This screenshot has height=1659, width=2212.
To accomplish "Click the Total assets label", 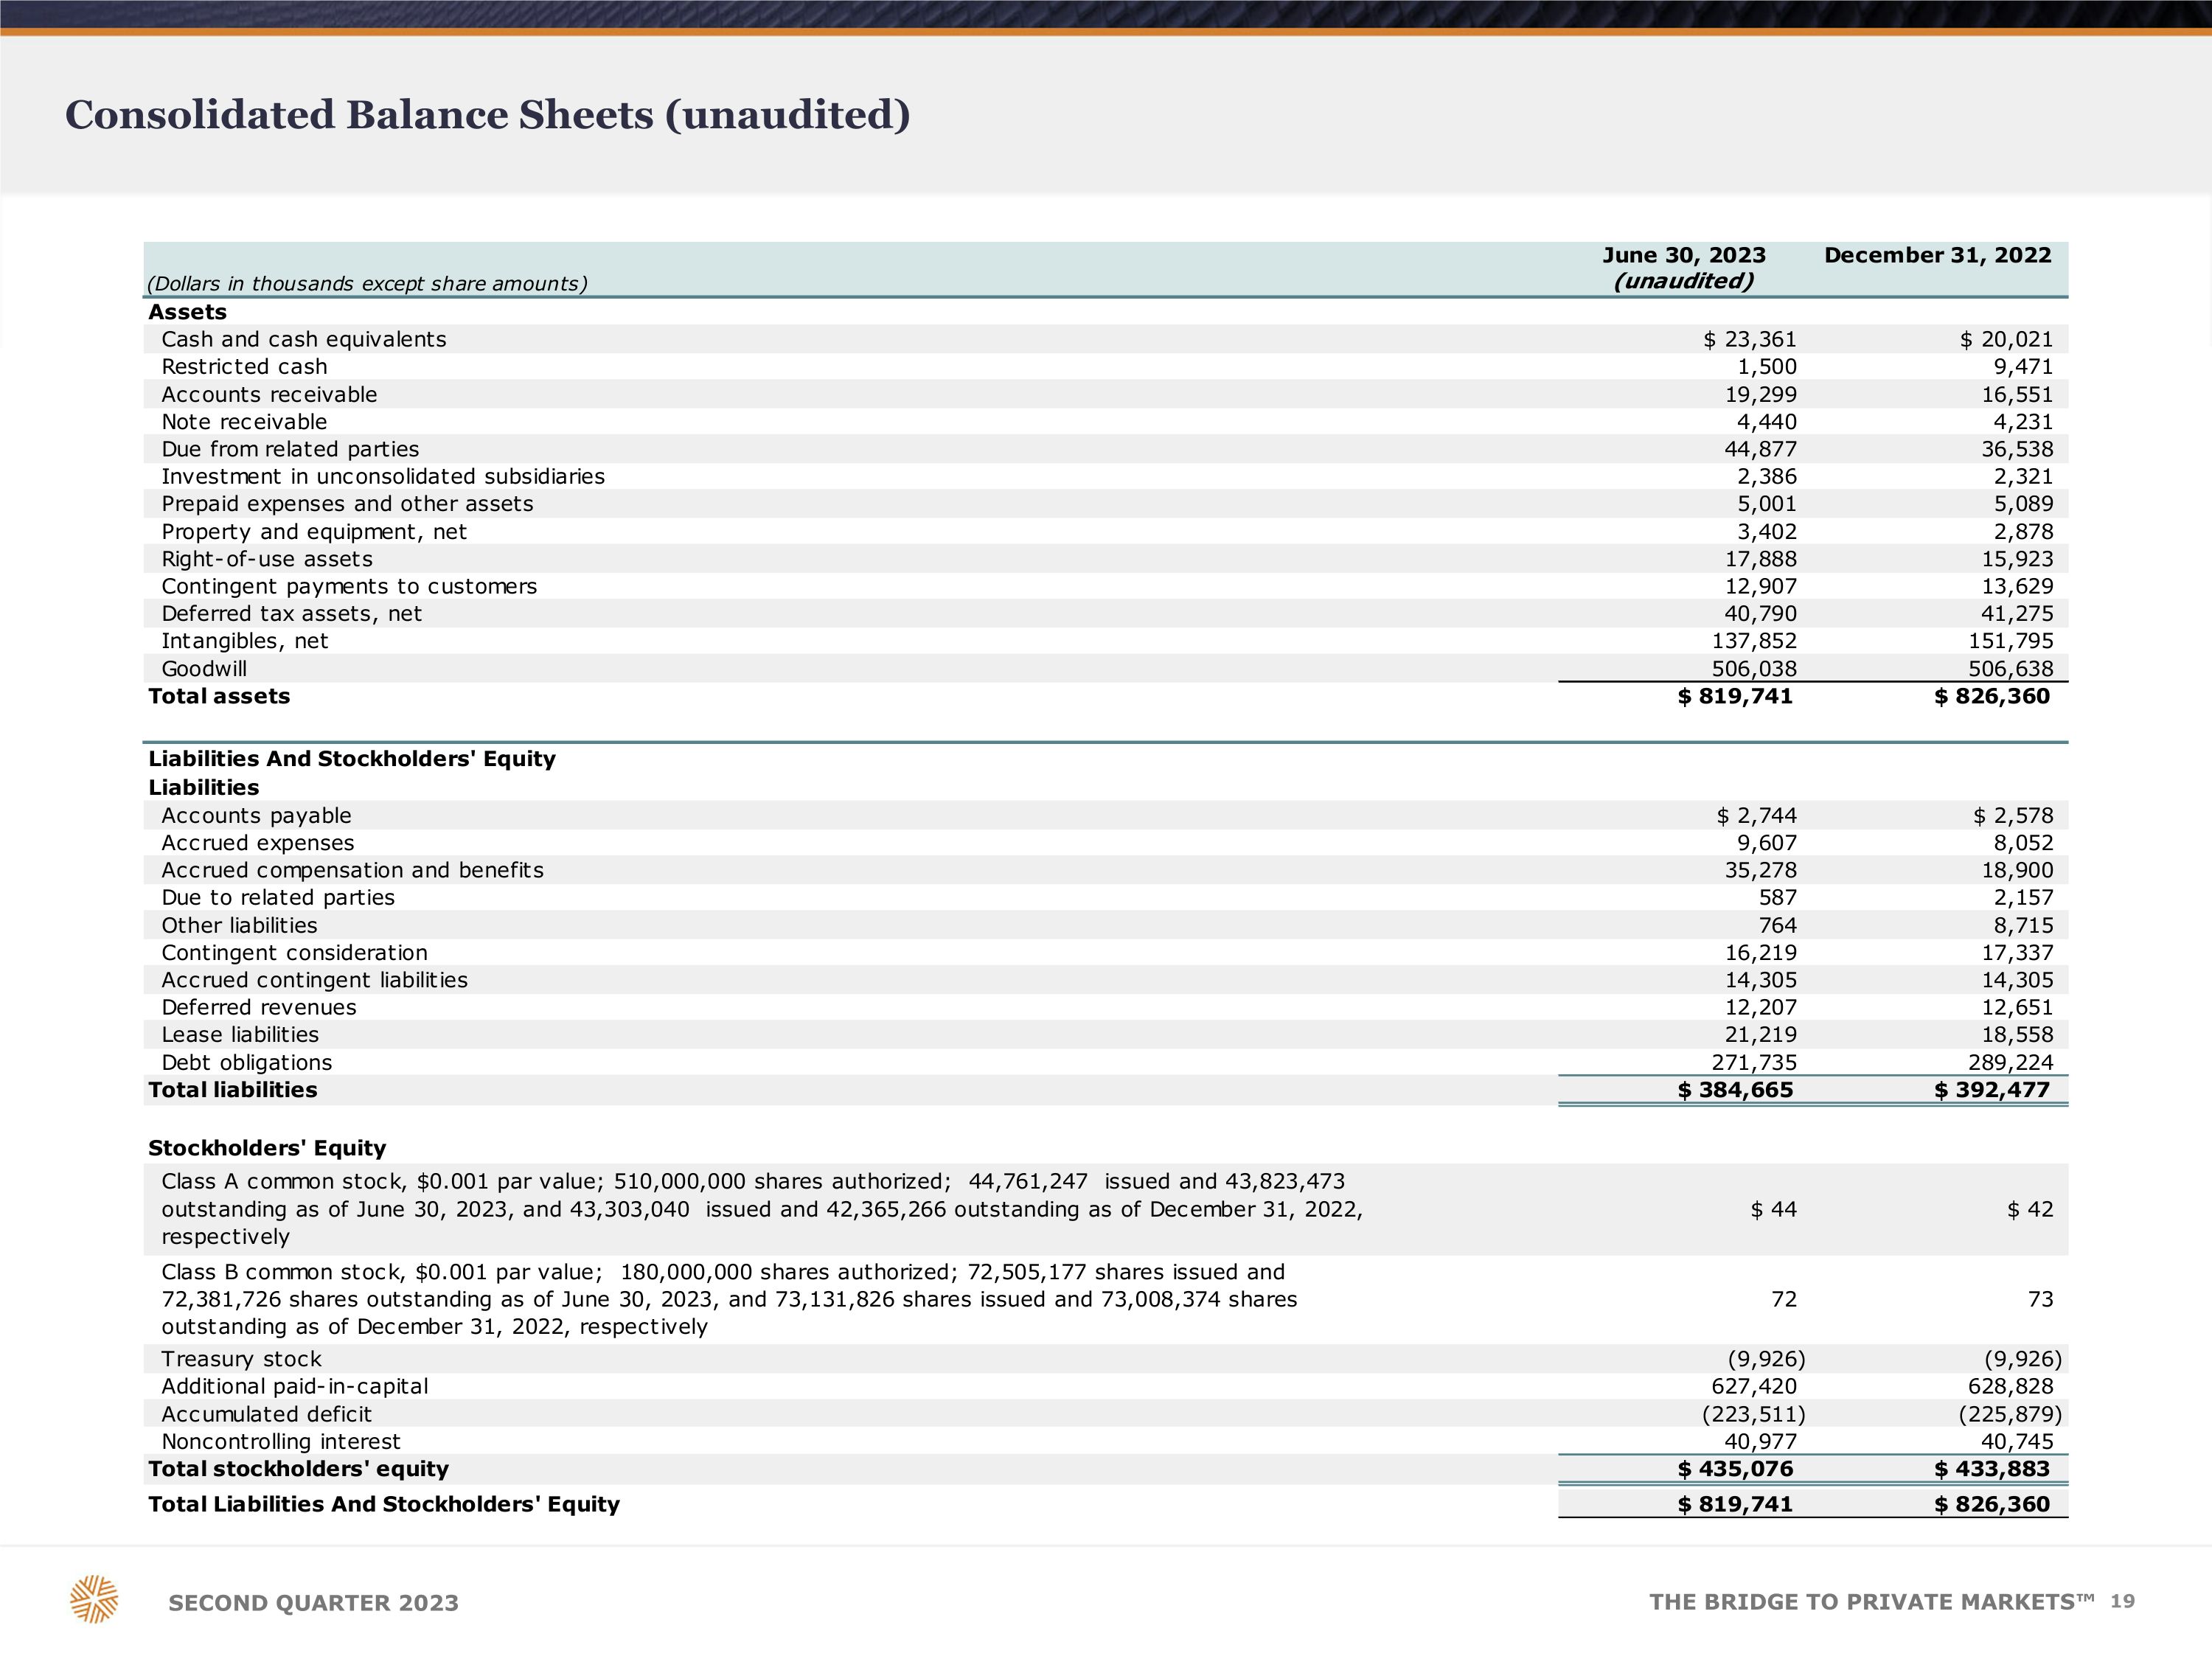I will pyautogui.click(x=219, y=697).
